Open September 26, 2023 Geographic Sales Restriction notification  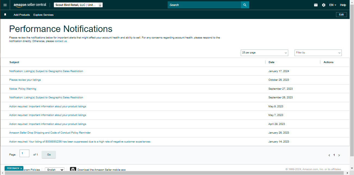tap(46, 98)
